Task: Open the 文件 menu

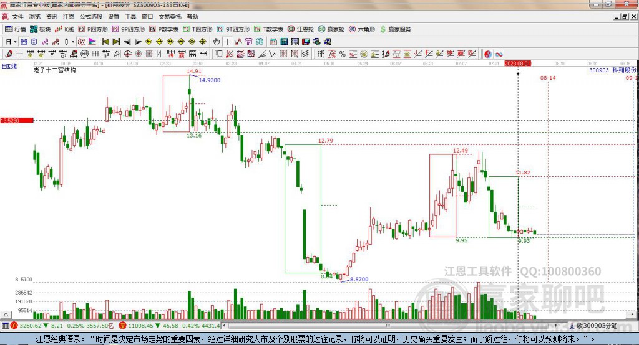Action: point(17,17)
